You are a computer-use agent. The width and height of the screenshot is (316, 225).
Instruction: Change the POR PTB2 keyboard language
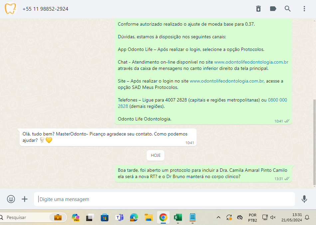pyautogui.click(x=252, y=218)
